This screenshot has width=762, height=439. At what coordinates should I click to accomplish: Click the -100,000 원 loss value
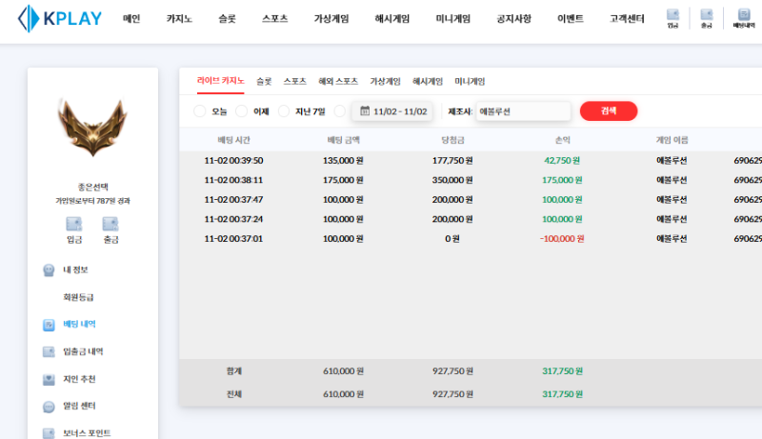click(562, 238)
